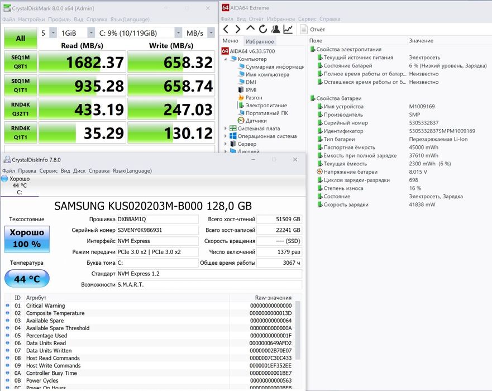Open Справка menu in CrystalDiskInfo
The image size is (492, 391).
pos(99,171)
